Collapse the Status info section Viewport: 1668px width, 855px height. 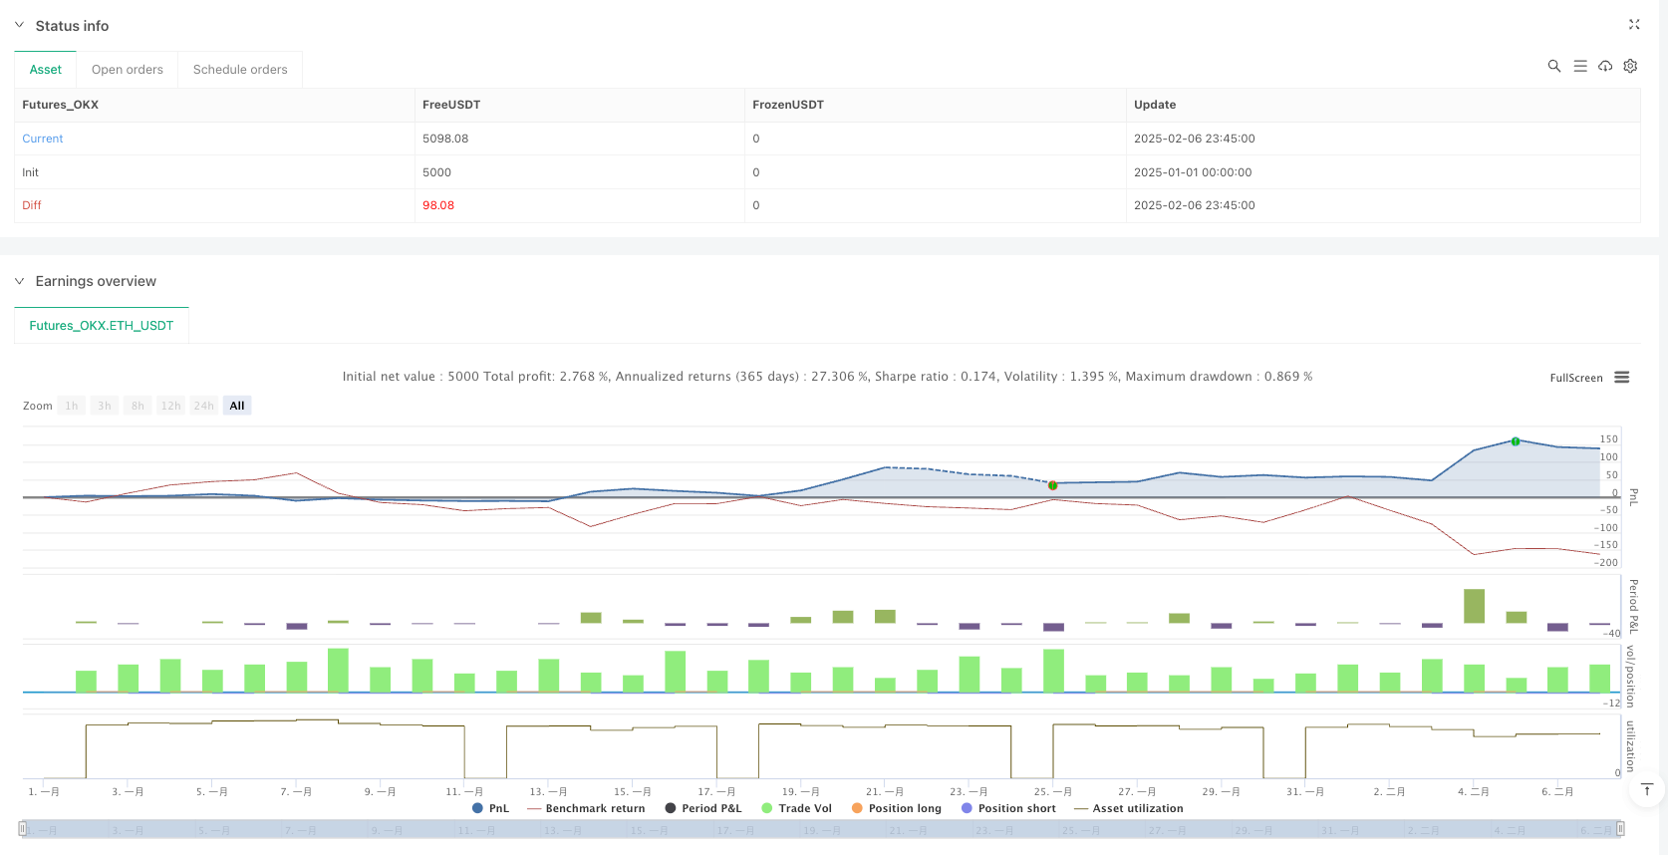pyautogui.click(x=19, y=25)
